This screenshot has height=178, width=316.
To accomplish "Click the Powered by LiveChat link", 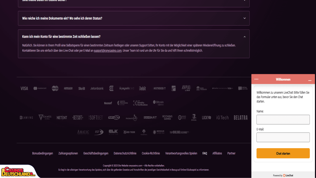I will (x=283, y=176).
